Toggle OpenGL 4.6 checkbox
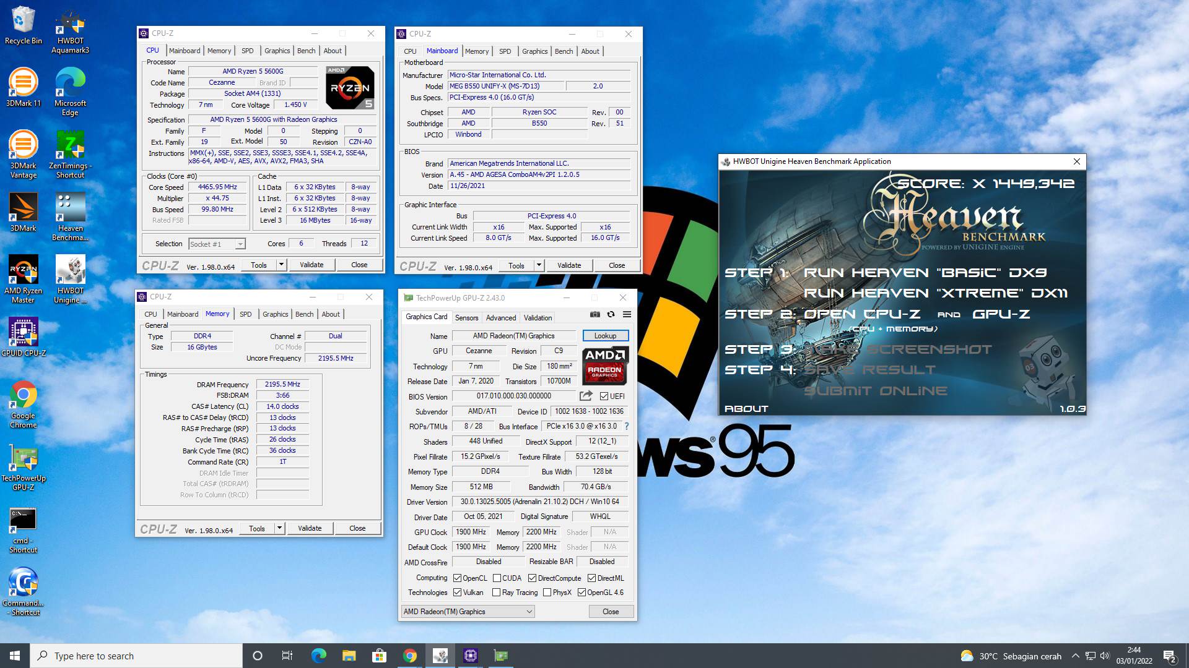The width and height of the screenshot is (1189, 668). 581,593
